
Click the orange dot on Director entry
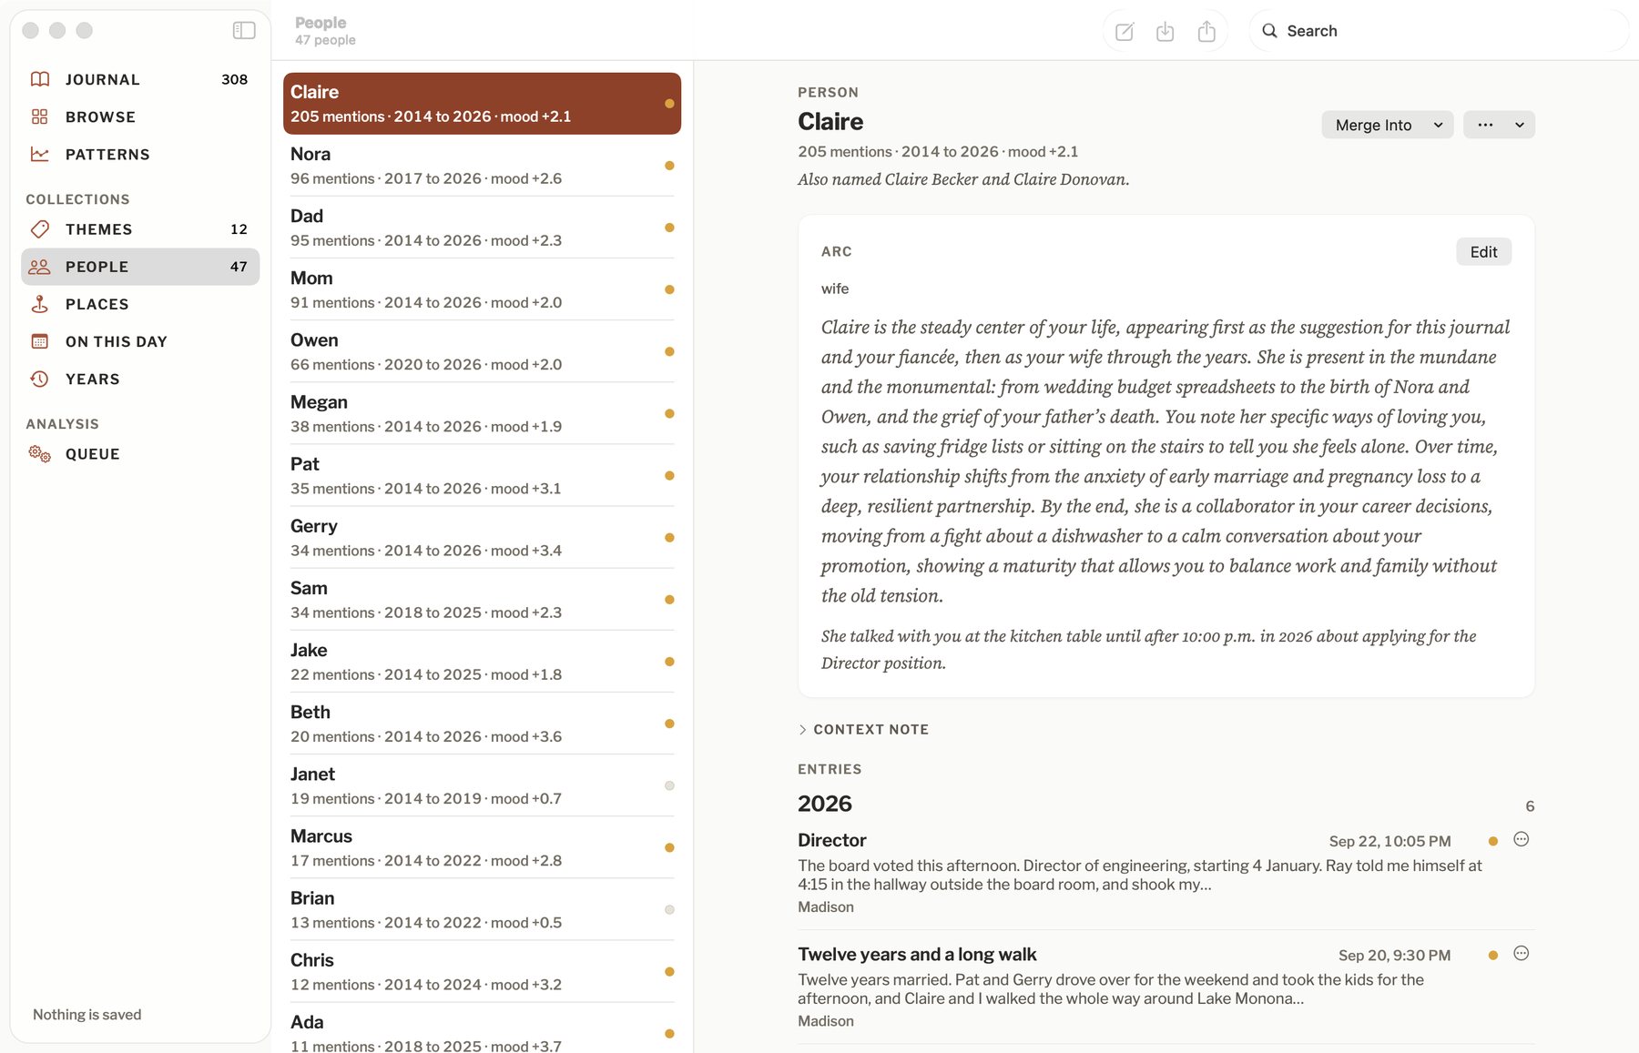(1492, 841)
